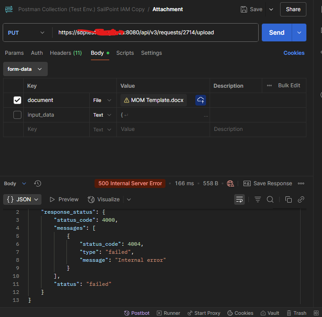The width and height of the screenshot is (322, 317).
Task: Switch to the Headers tab
Action: pyautogui.click(x=66, y=53)
